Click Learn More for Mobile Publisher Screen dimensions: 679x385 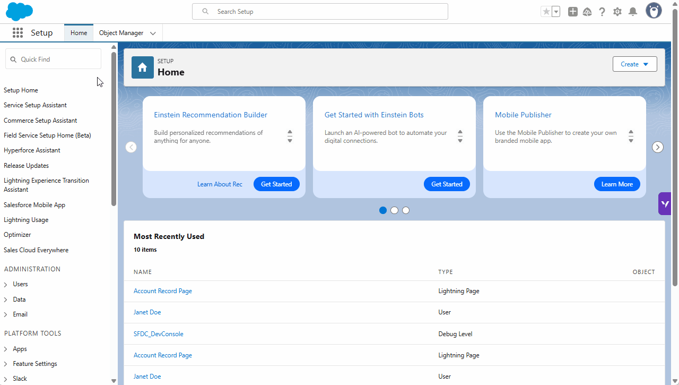point(617,184)
